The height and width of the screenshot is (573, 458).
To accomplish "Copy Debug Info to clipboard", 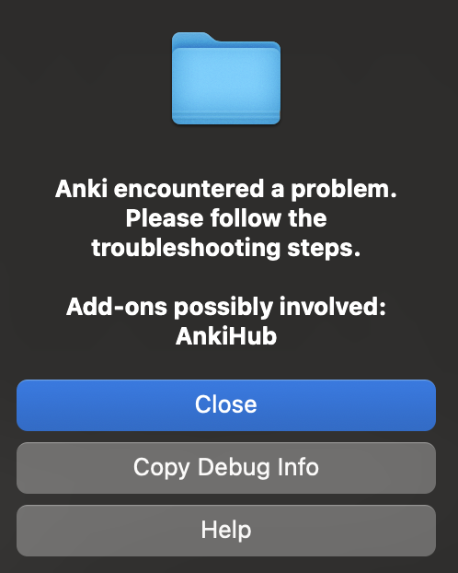I will [226, 468].
